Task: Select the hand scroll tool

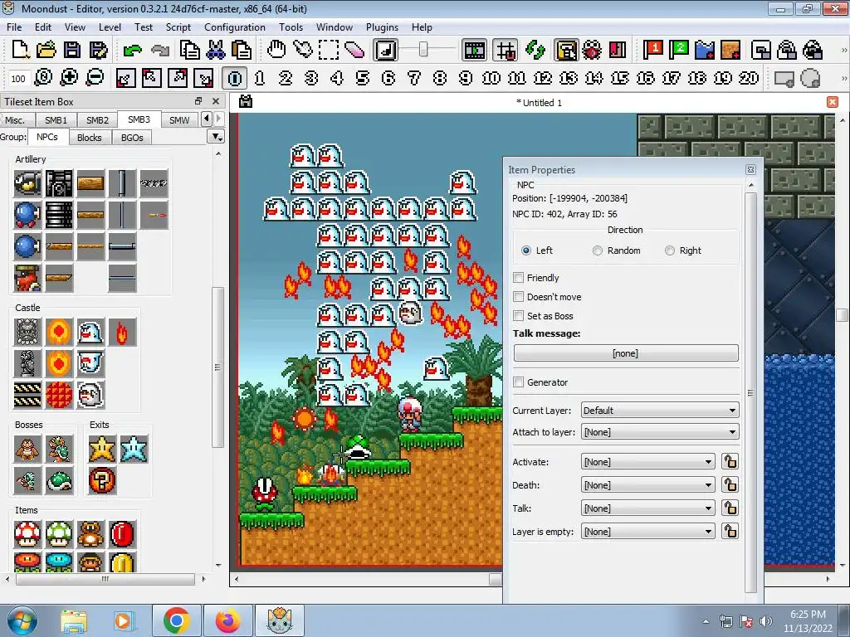Action: (276, 51)
